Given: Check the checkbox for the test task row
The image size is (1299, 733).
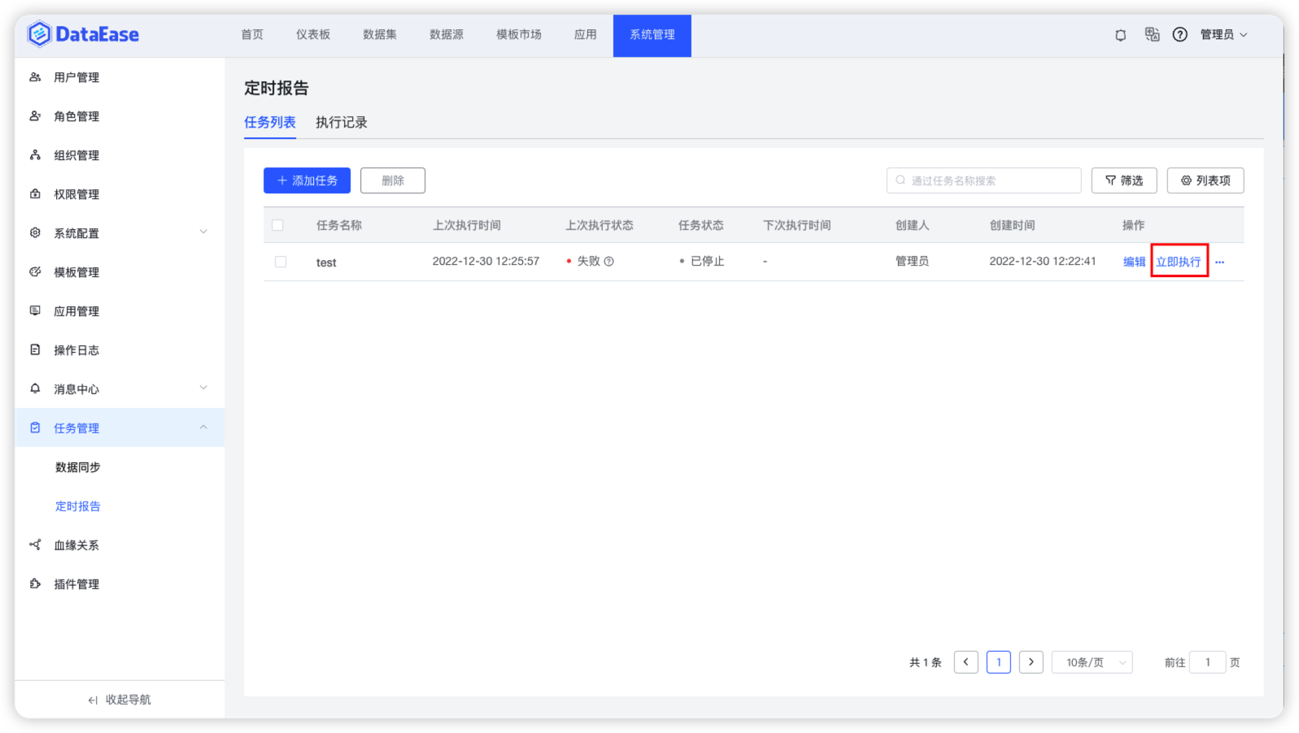Looking at the screenshot, I should point(281,262).
